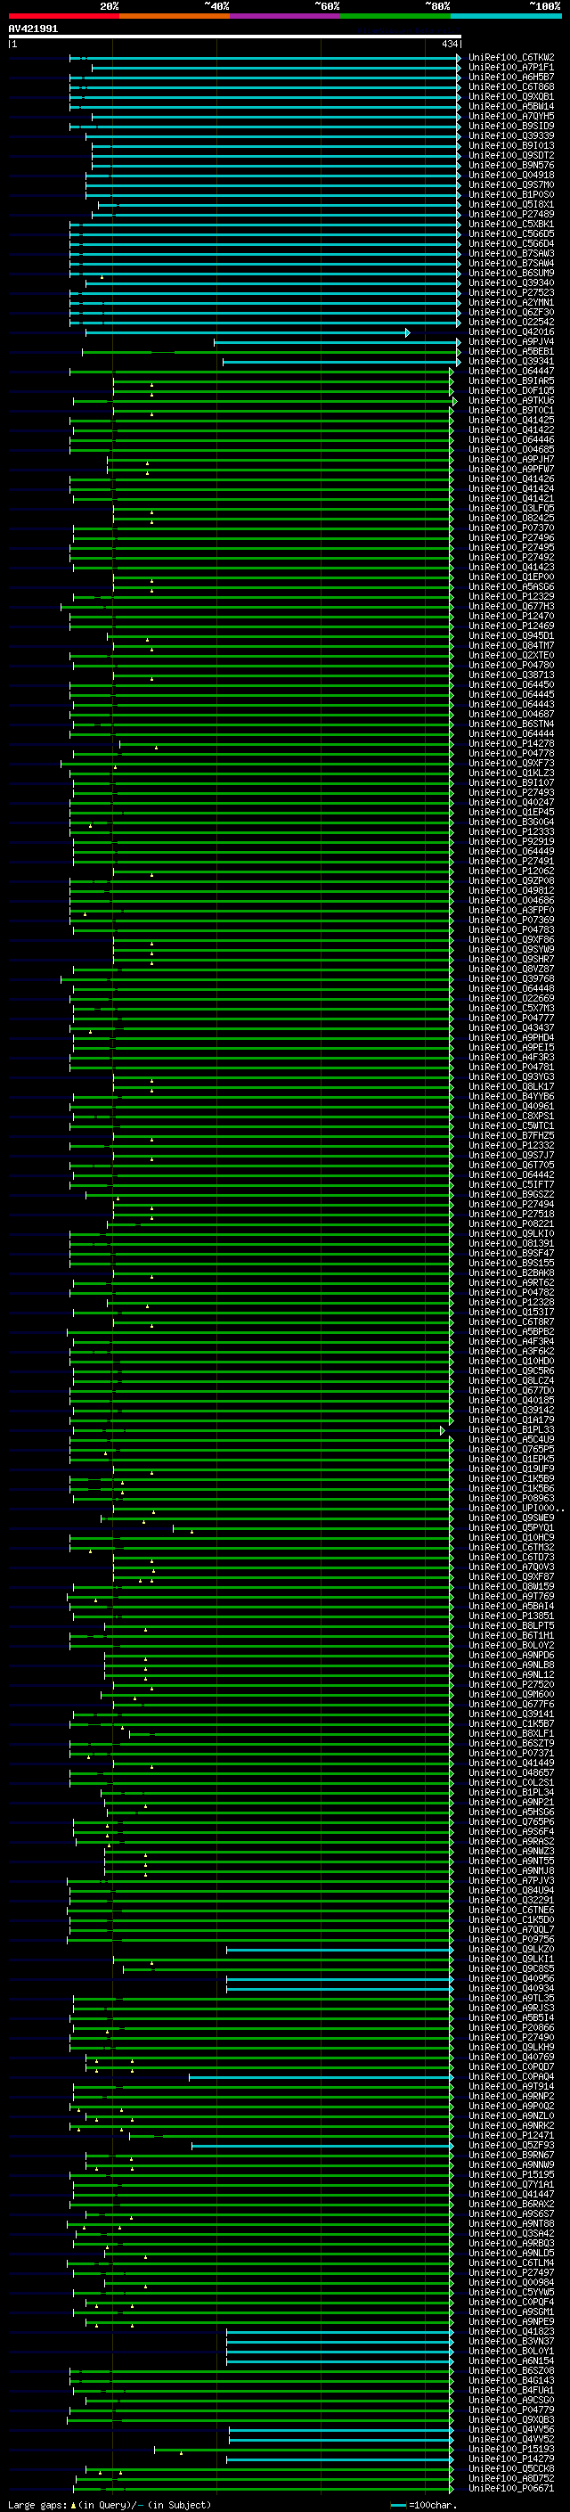
Task: Select the UniRef100_B6SUM9 label
Action: pos(511,273)
